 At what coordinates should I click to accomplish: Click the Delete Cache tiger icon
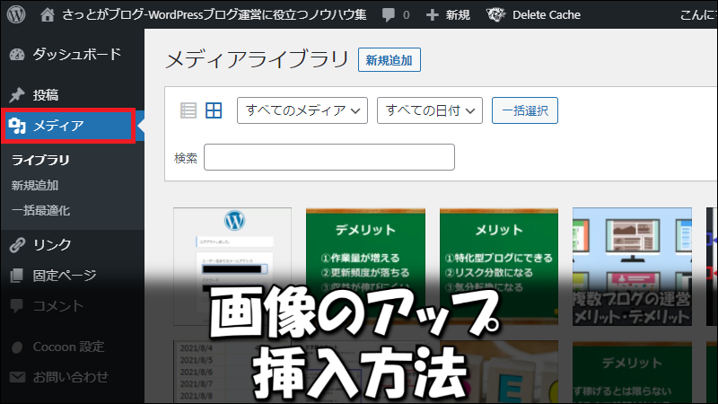pos(495,14)
